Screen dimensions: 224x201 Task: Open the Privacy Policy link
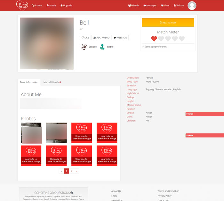pyautogui.click(x=164, y=196)
